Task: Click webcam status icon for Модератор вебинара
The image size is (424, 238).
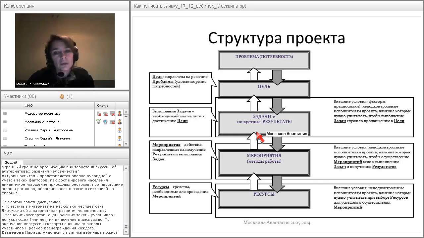Action: point(105,114)
